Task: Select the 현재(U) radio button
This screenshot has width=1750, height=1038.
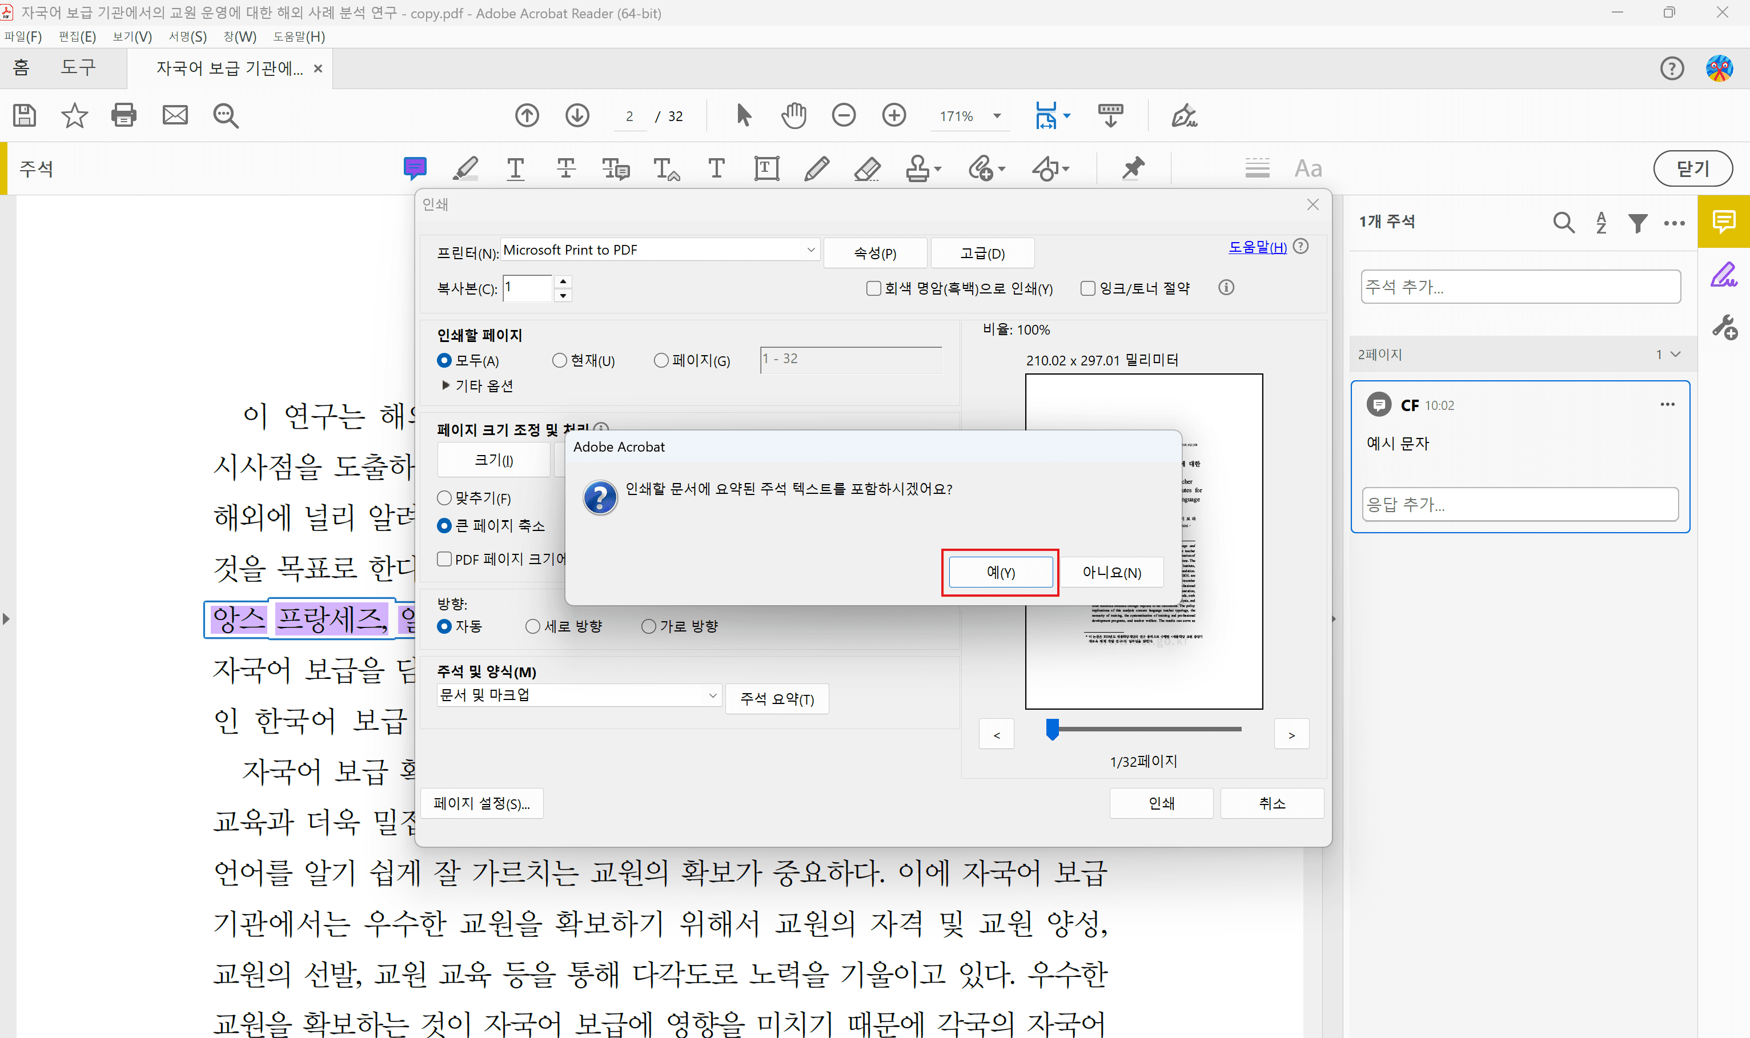Action: coord(559,360)
